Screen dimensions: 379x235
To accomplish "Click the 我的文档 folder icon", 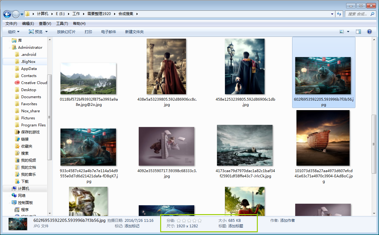I will tap(17, 167).
